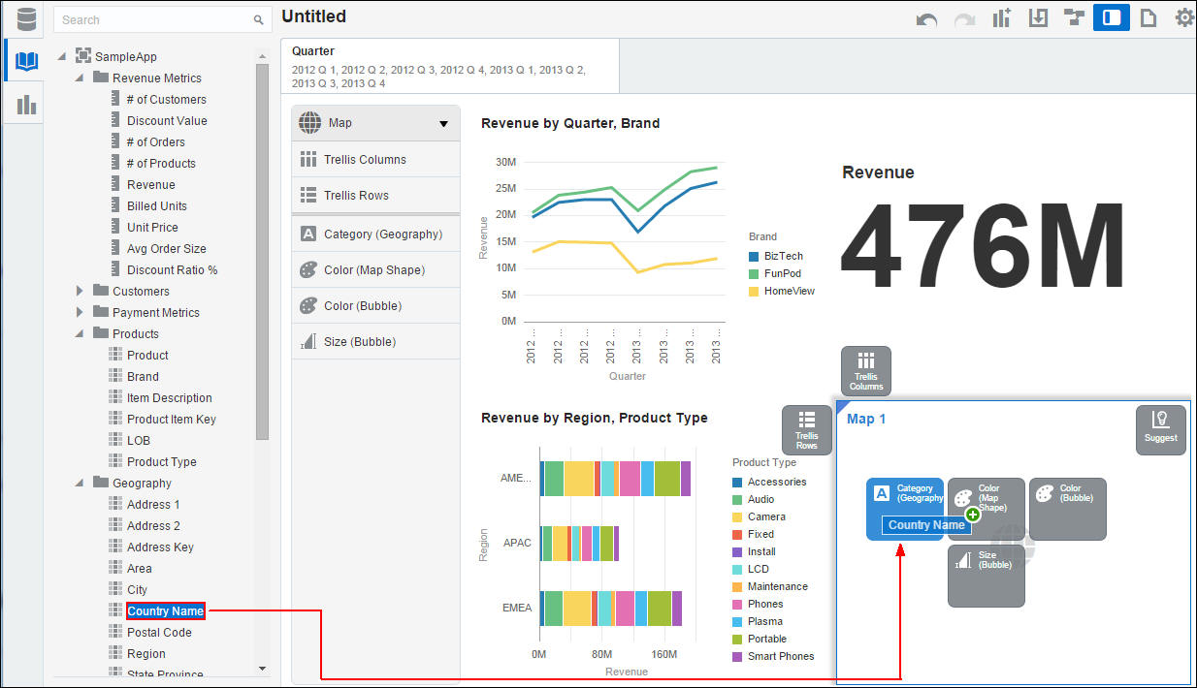Select the Data Elements book icon
1197x688 pixels.
point(26,63)
